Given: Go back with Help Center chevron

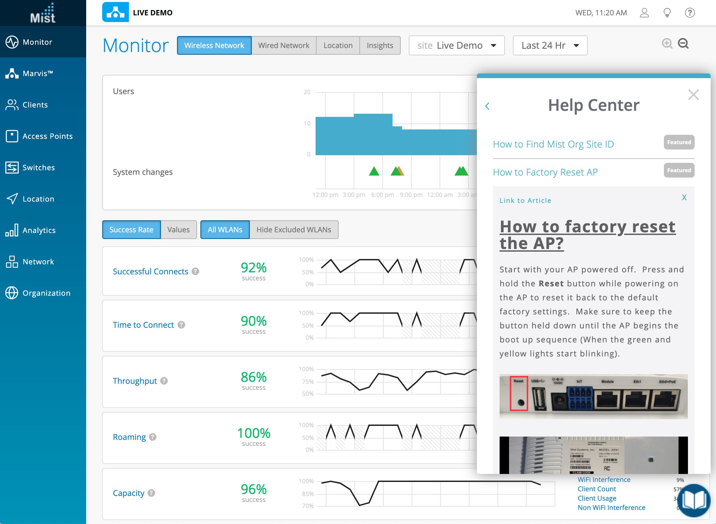Looking at the screenshot, I should click(487, 106).
